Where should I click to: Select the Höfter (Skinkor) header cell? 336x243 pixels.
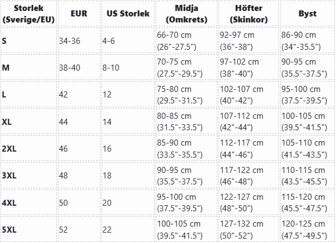(x=248, y=13)
